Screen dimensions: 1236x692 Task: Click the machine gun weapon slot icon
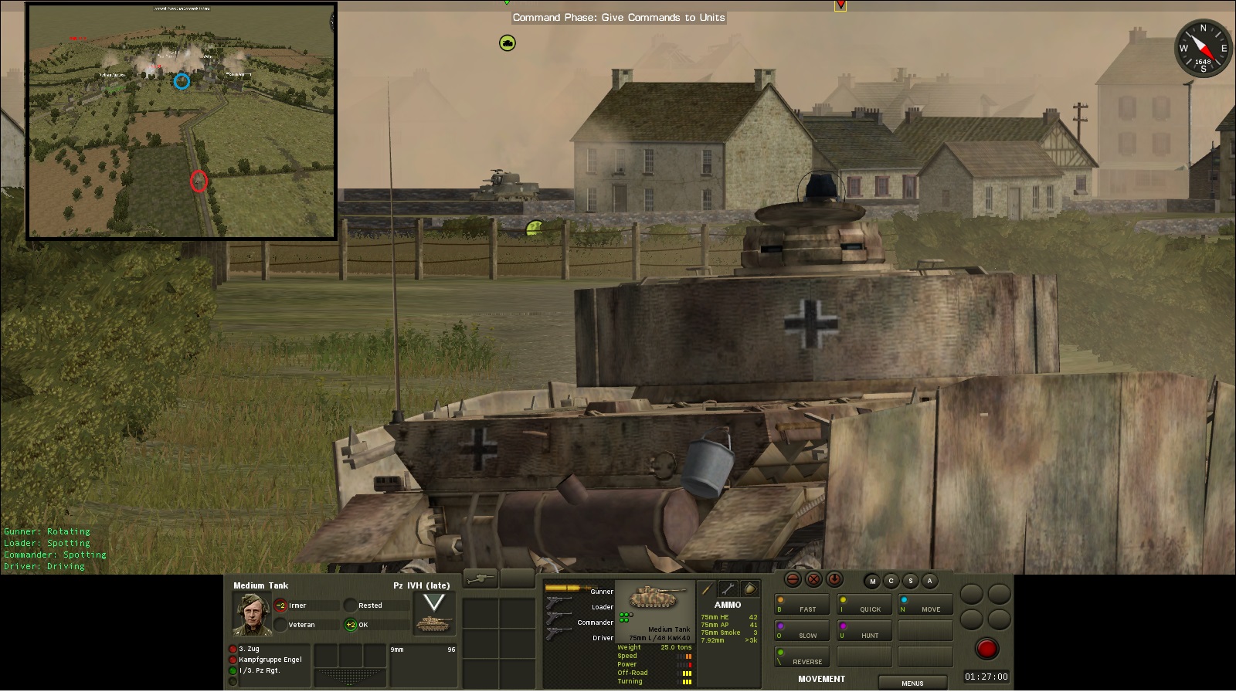click(480, 578)
